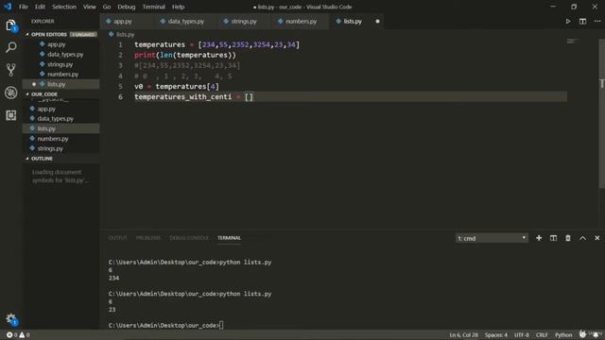Screen dimensions: 605x340
Task: Change encoding via UTF-8 indicator
Action: (x=522, y=335)
